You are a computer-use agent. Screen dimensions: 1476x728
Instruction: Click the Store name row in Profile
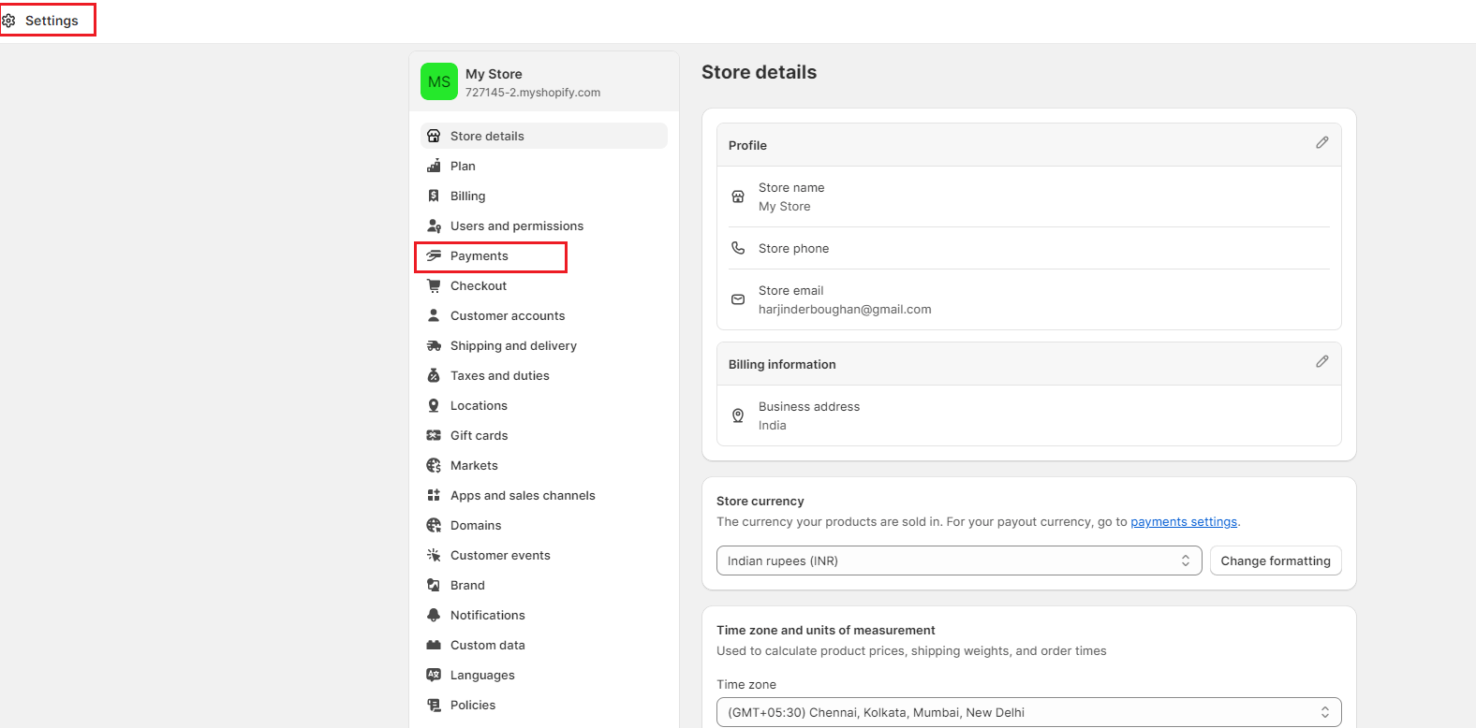click(x=1028, y=197)
